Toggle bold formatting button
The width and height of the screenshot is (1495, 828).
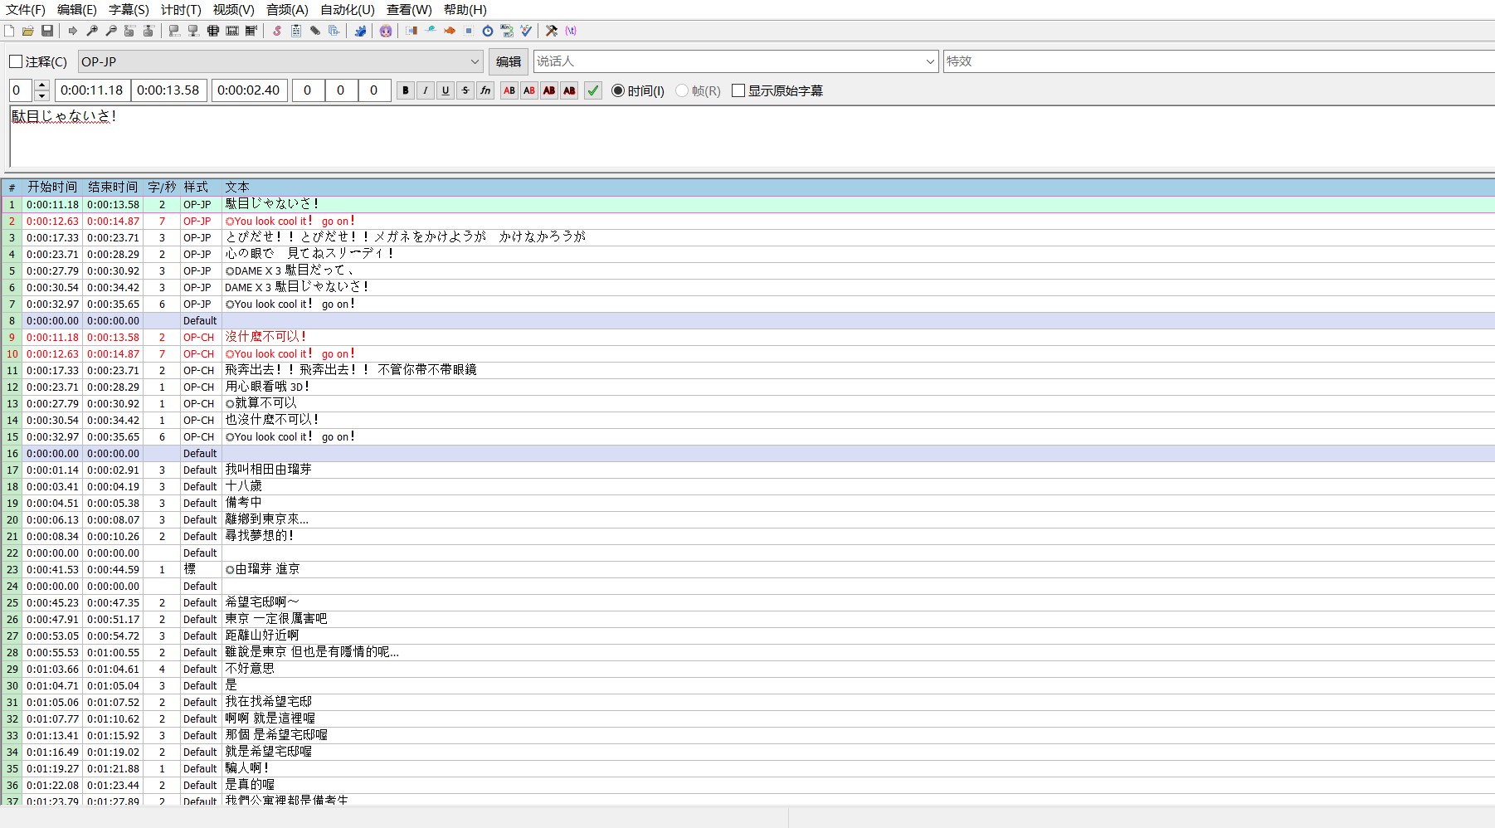(x=406, y=90)
